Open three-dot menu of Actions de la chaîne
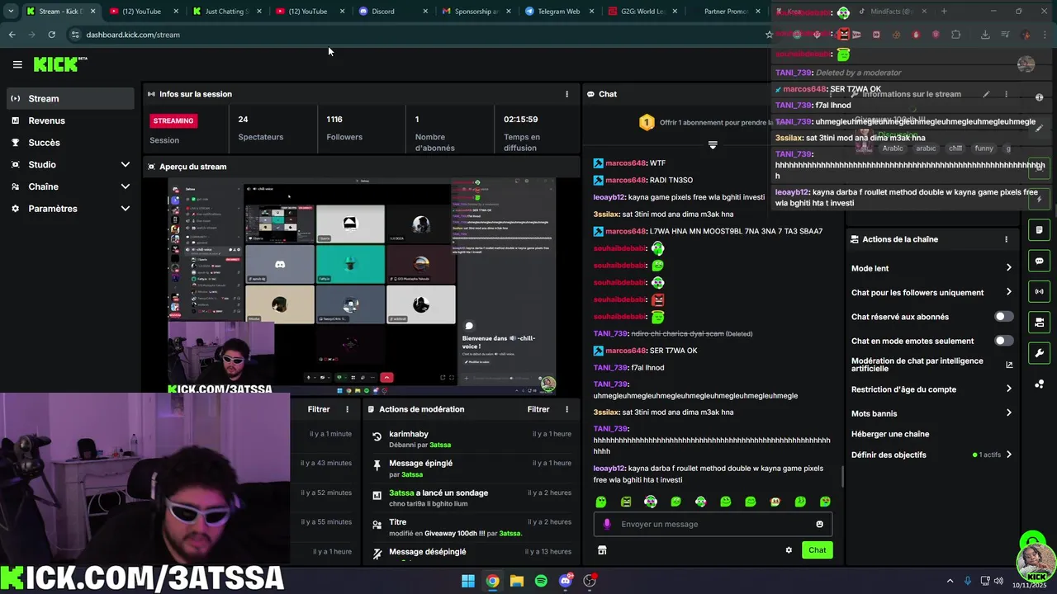 (x=1006, y=239)
